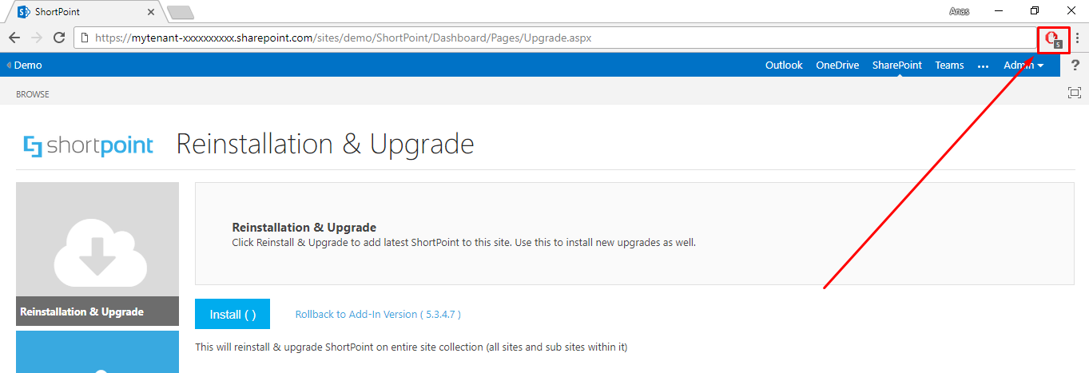Click Rollback to Add-In Version 5.3.4.7 link
Viewport: 1089px width, 373px height.
click(378, 314)
